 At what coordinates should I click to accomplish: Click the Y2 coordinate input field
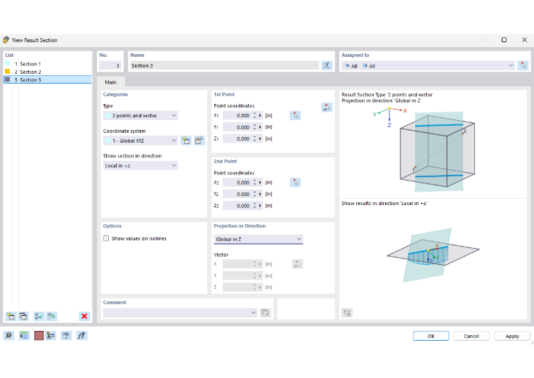pyautogui.click(x=237, y=194)
